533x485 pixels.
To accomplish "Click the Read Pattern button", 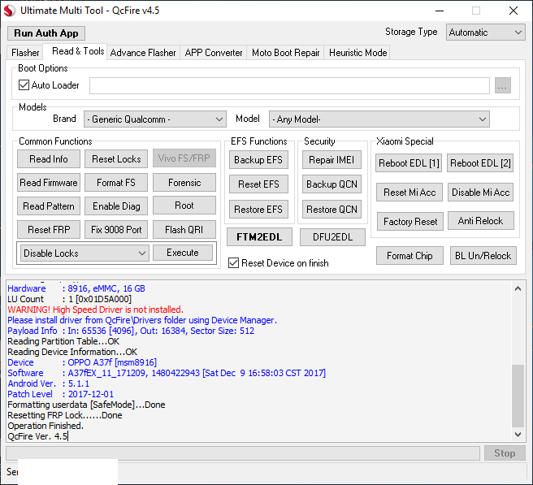I will [x=49, y=206].
